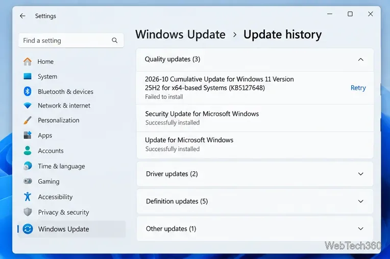
Task: Click the Accessibility figure icon
Action: pos(28,196)
